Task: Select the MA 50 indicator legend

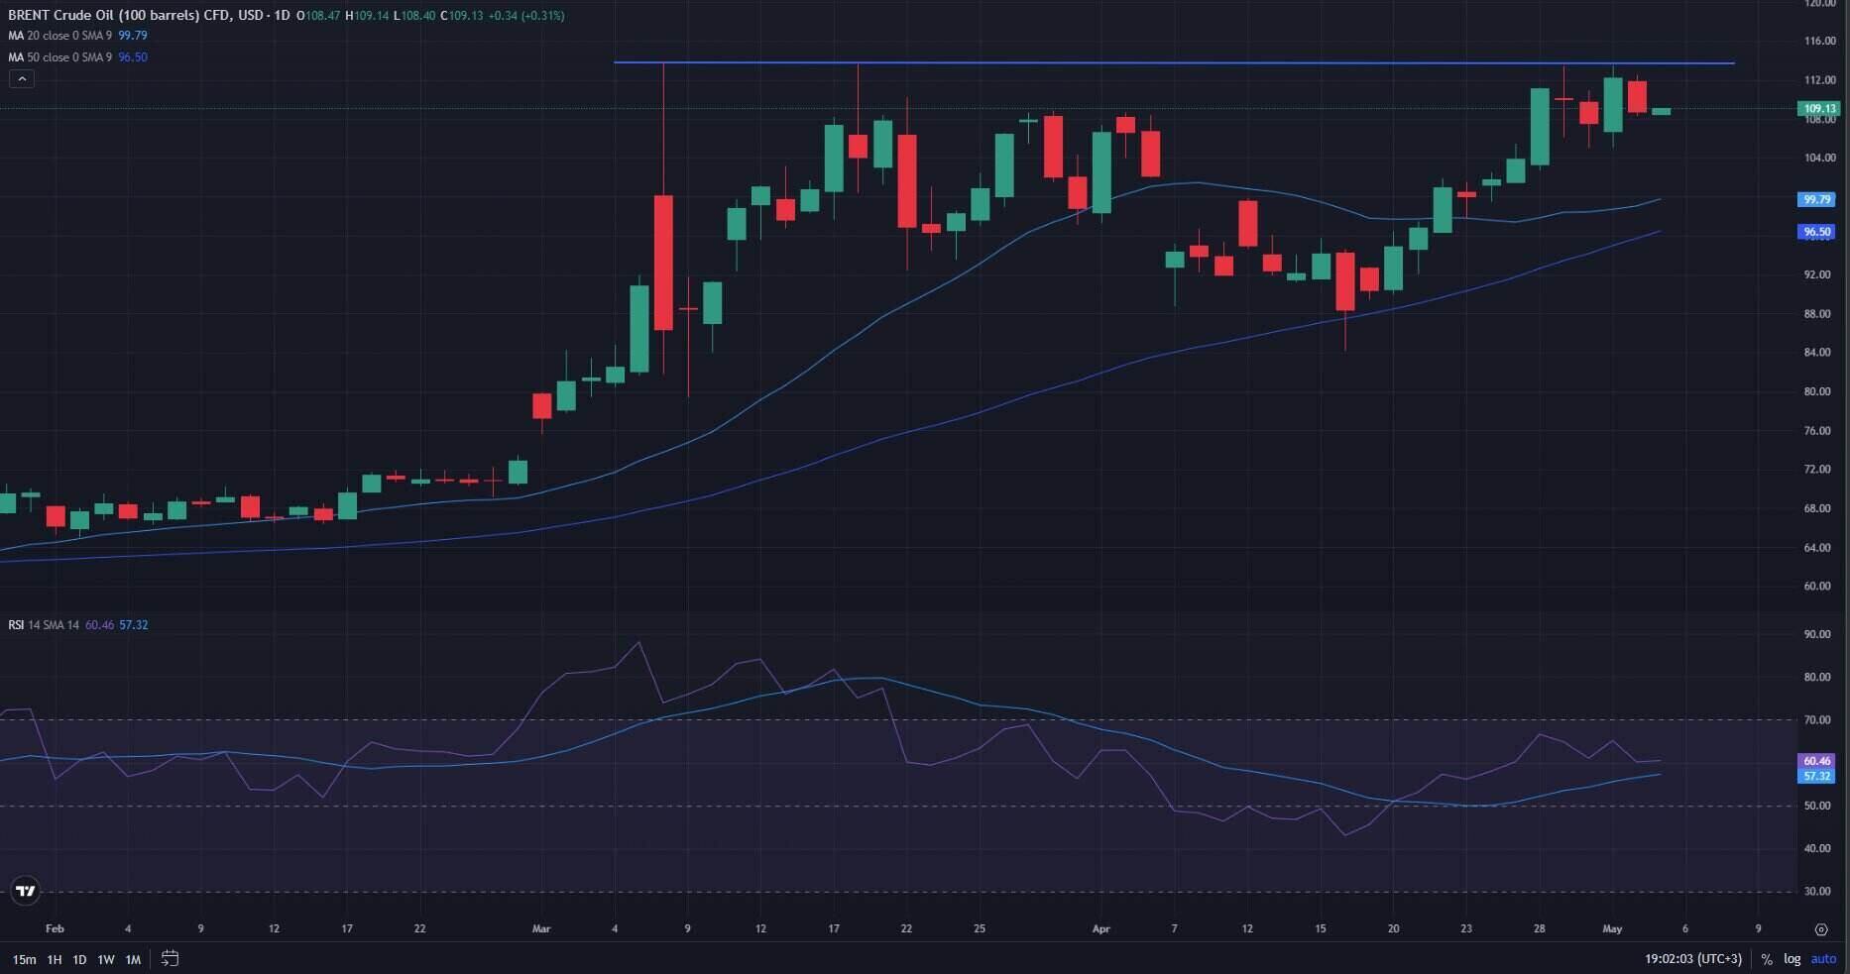Action: coord(77,57)
